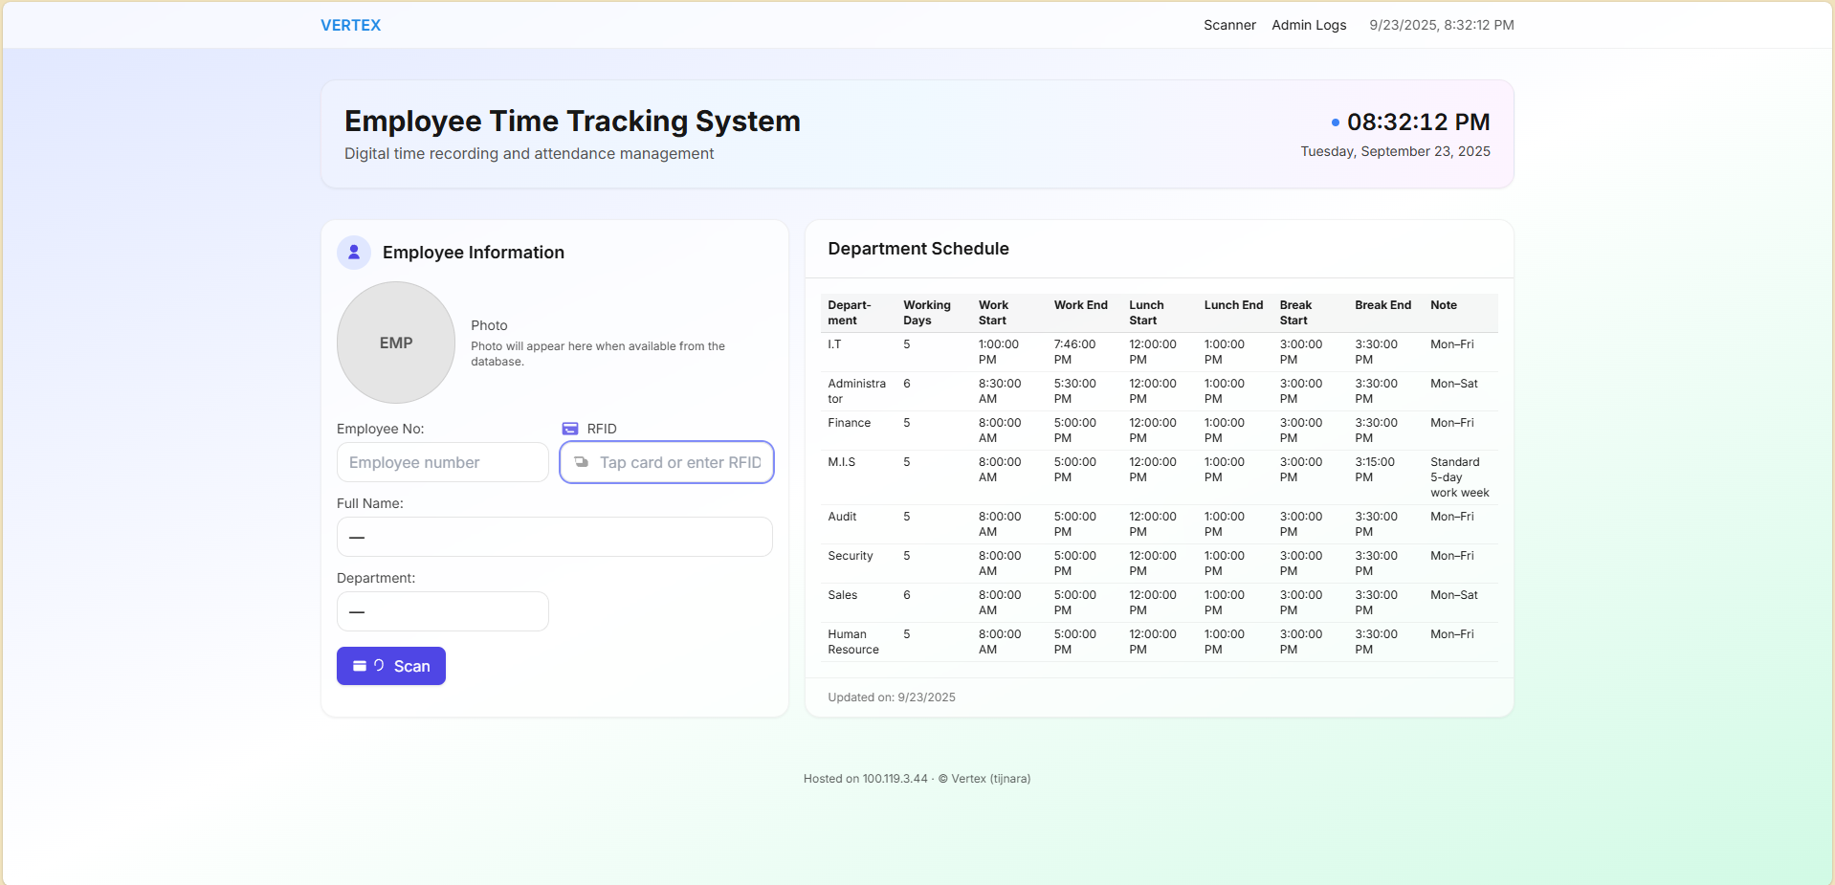The height and width of the screenshot is (885, 1835).
Task: Click the VERTEX logo link
Action: click(x=350, y=25)
